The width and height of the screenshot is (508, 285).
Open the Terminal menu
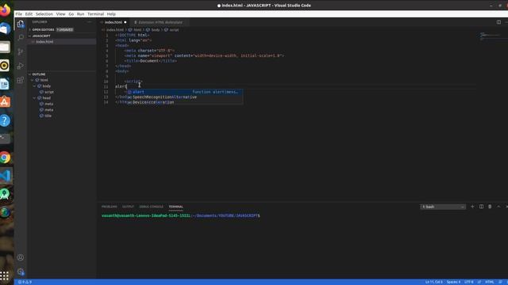tap(95, 14)
